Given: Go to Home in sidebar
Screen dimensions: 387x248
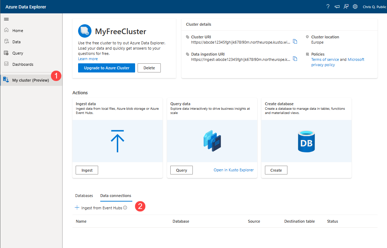Looking at the screenshot, I should (x=18, y=31).
